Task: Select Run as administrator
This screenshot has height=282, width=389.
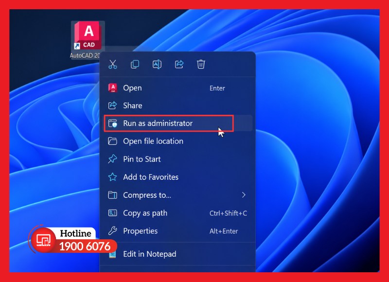Action: [178, 123]
